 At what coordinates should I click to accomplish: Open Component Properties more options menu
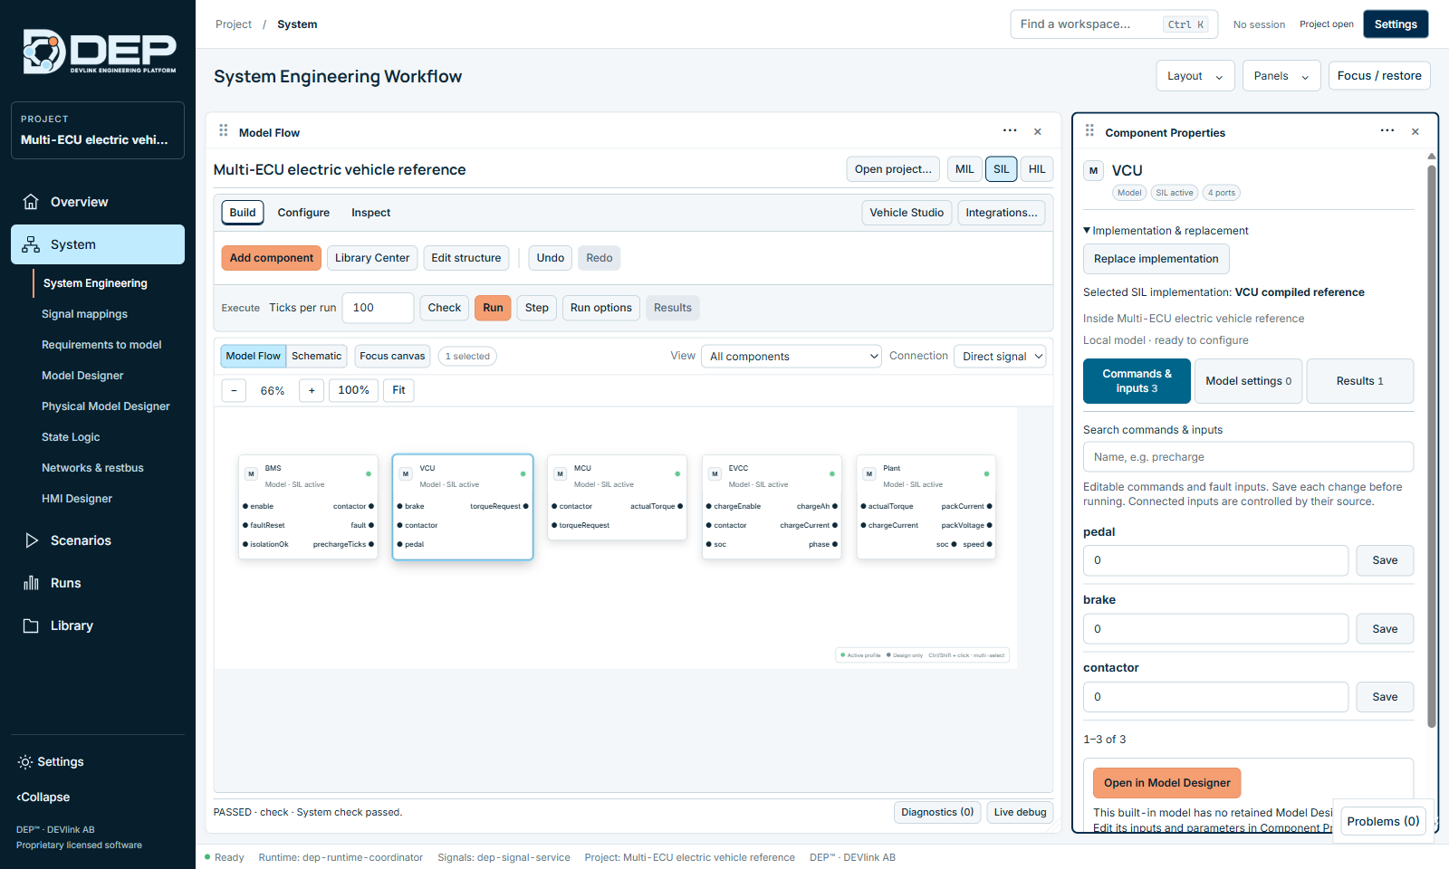(x=1387, y=130)
